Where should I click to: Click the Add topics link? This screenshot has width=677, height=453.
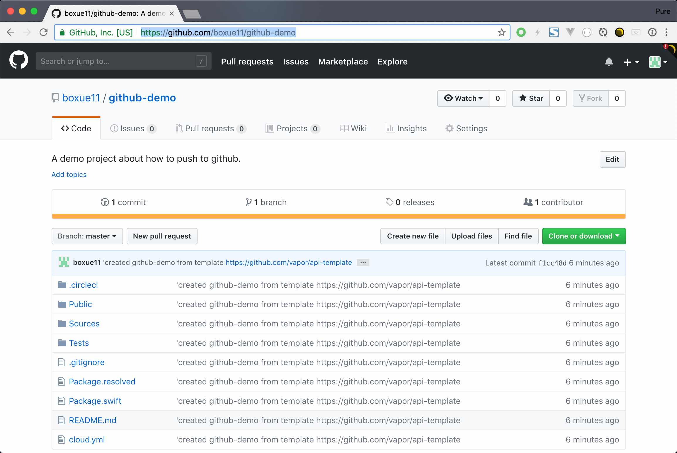(69, 174)
